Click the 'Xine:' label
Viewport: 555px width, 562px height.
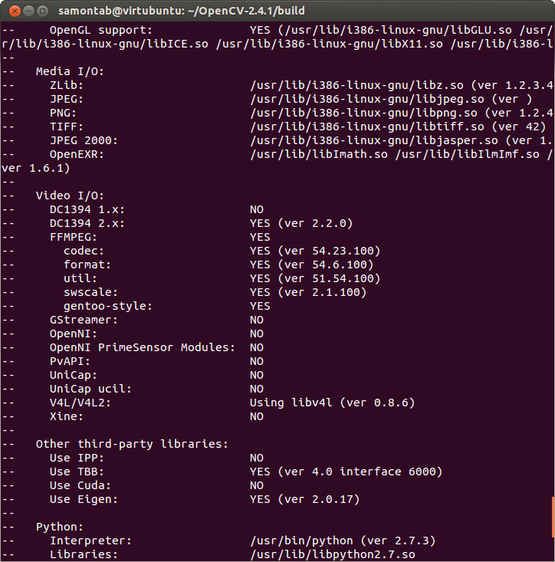66,416
